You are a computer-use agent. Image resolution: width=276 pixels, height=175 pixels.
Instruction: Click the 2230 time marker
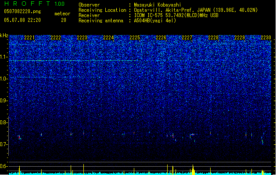click(266, 38)
